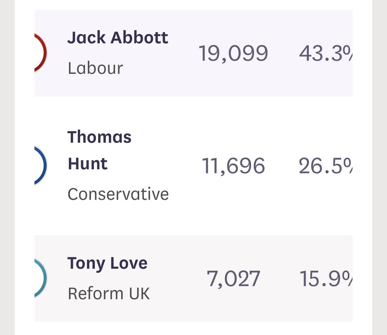
Task: Click Tony Love's teal party circle icon
Action: coord(41,278)
